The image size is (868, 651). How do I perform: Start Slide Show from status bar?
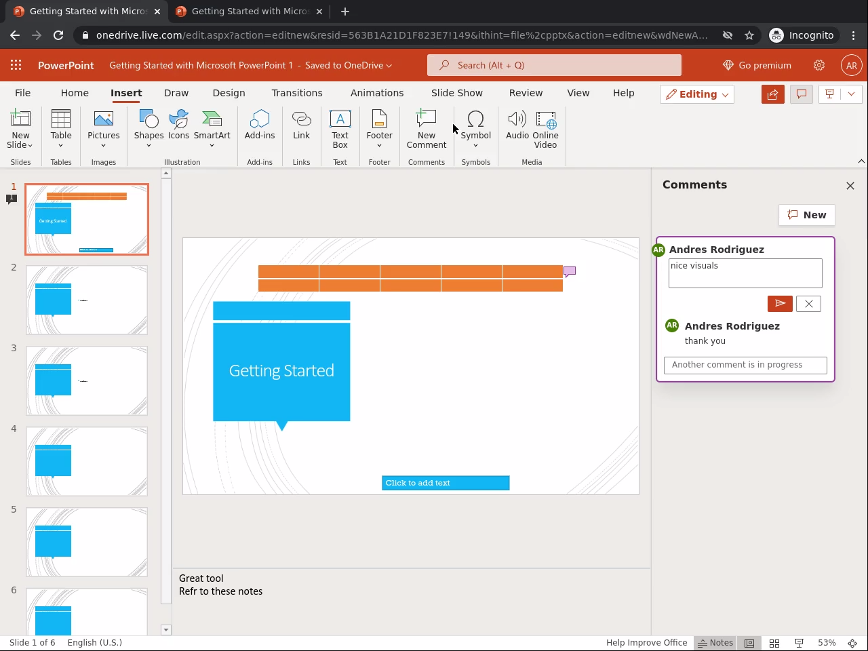coord(800,643)
